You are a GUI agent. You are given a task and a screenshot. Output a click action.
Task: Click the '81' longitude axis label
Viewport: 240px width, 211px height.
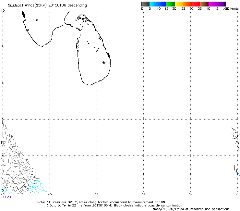96,194
